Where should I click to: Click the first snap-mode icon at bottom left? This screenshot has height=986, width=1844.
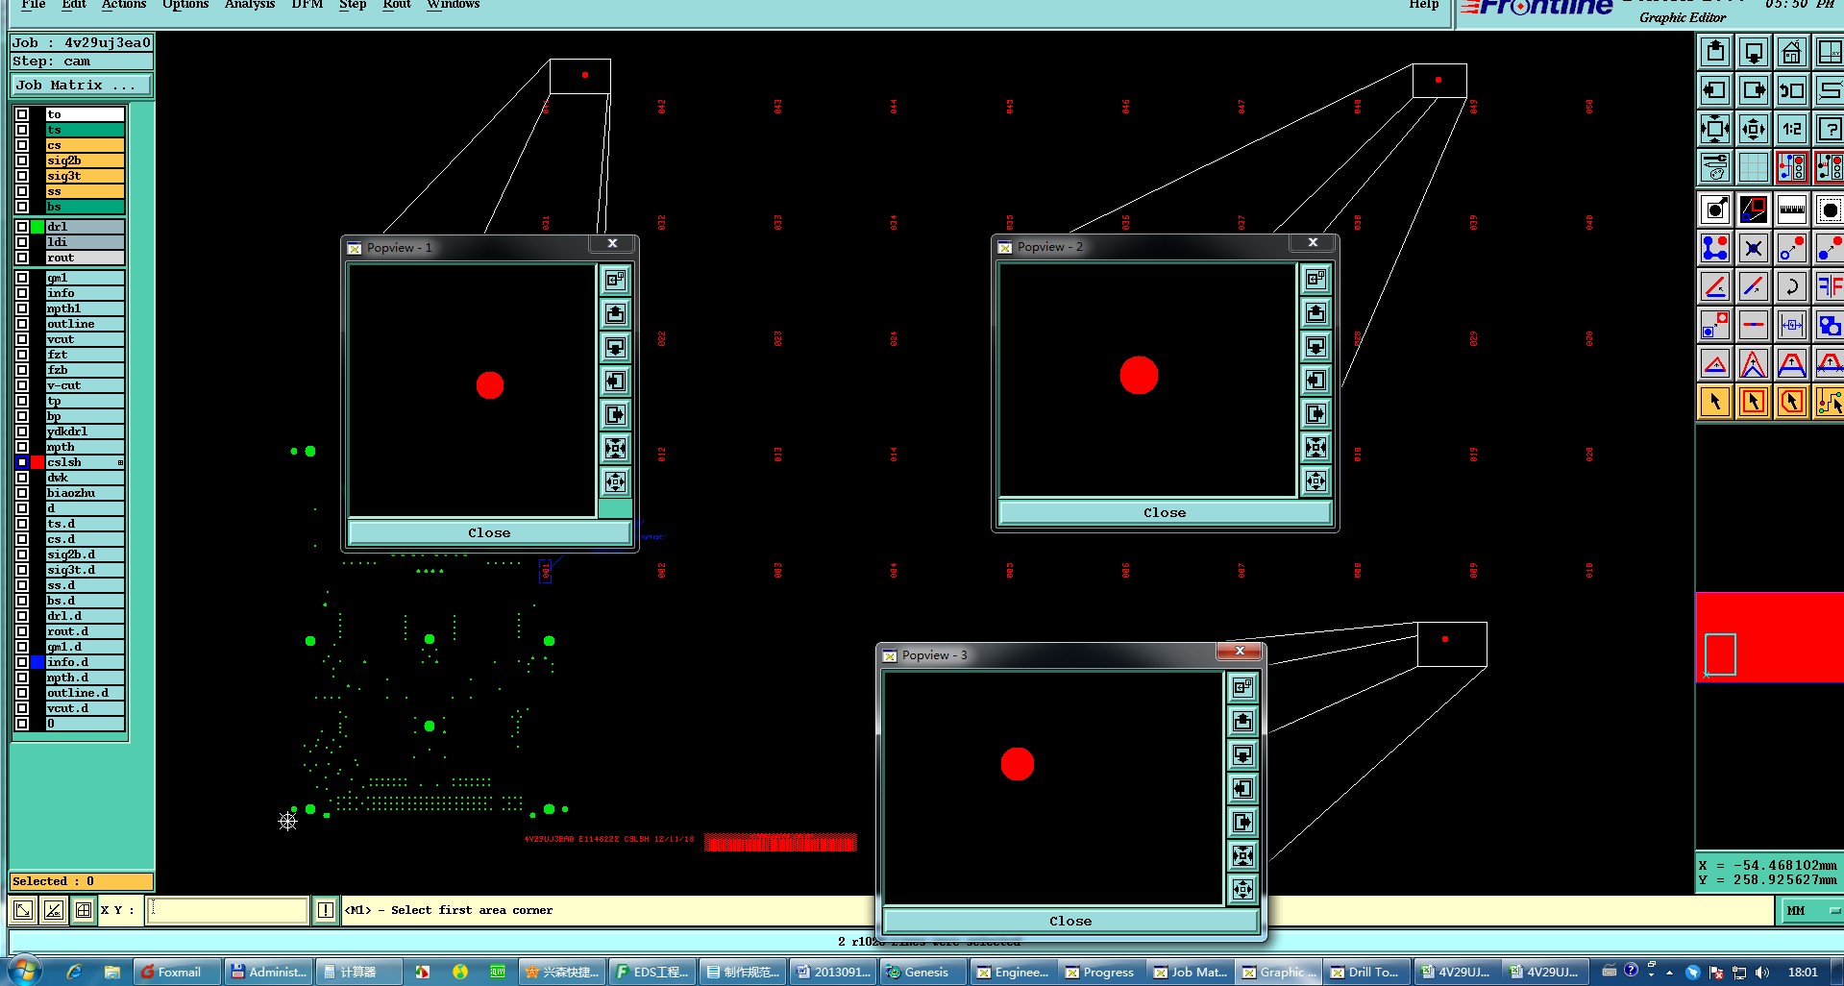tap(23, 909)
